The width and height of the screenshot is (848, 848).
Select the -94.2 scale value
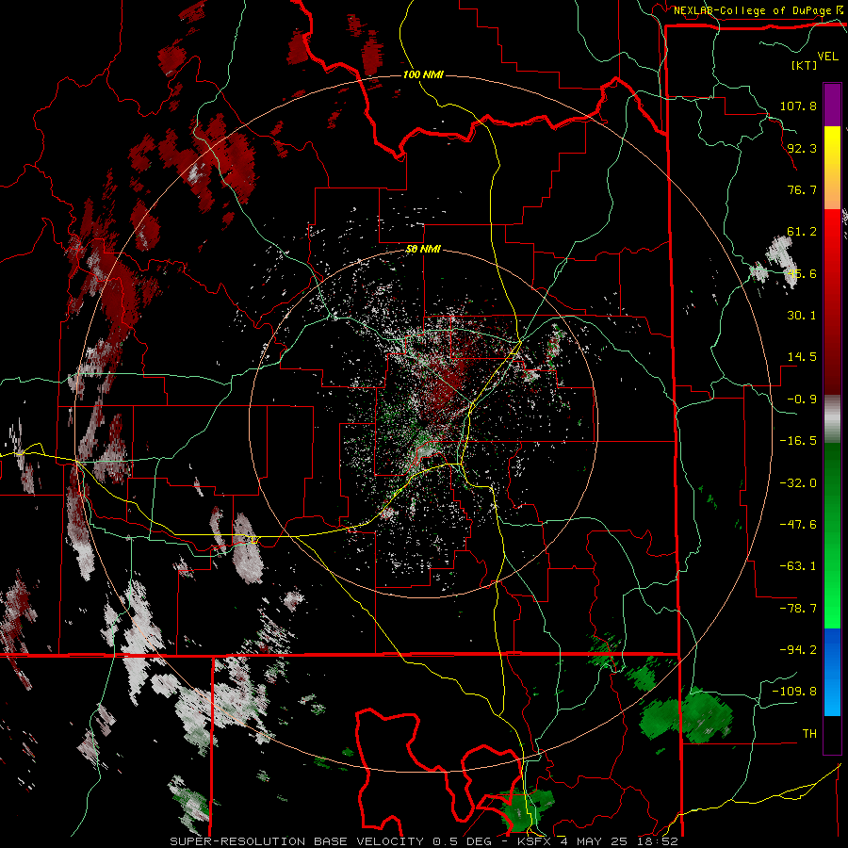click(x=798, y=650)
